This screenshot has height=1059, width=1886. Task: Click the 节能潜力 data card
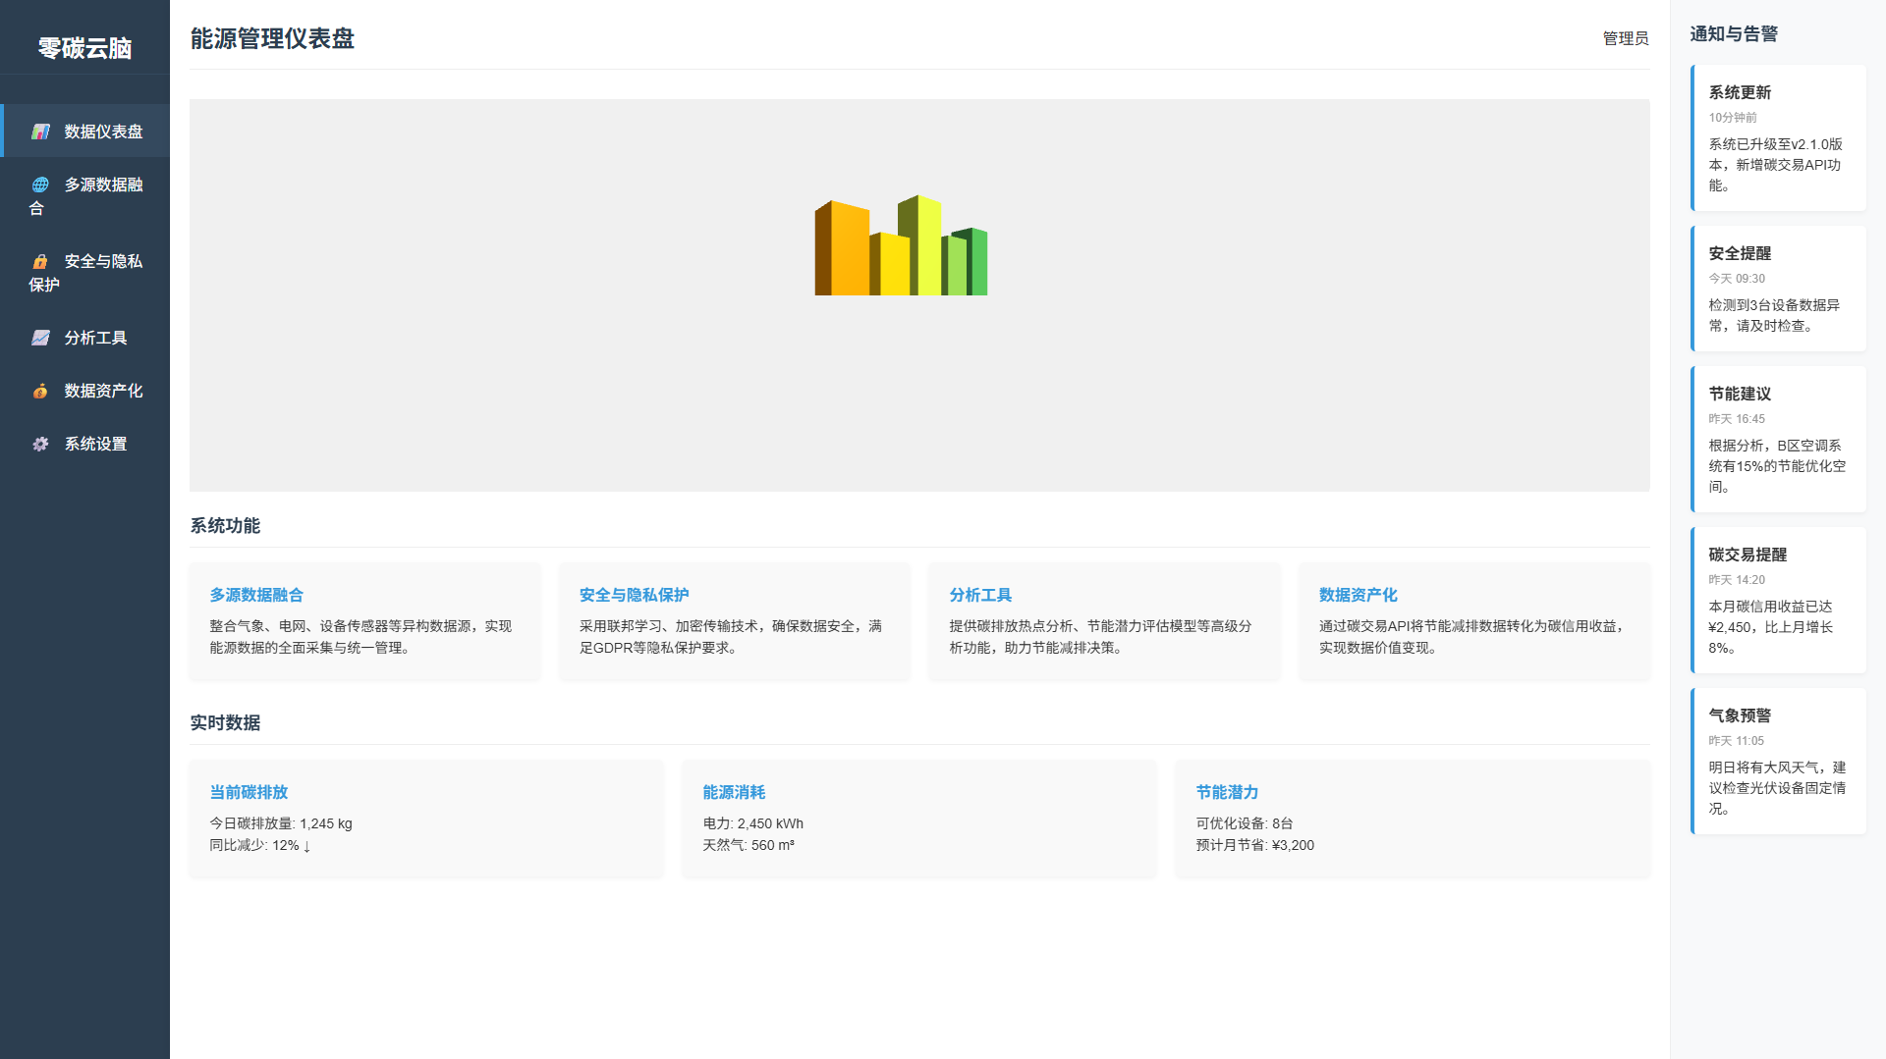point(1412,818)
